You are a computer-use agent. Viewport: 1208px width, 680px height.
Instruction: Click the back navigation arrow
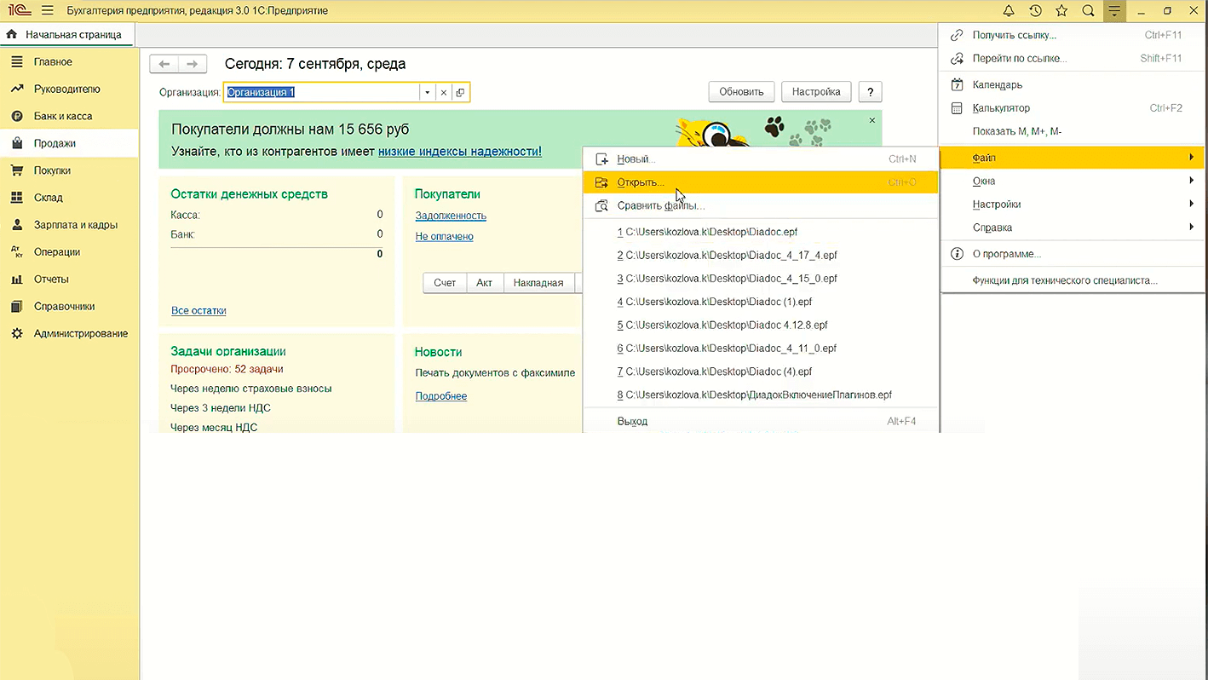164,64
